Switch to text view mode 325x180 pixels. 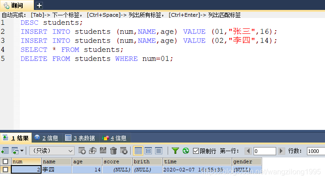coord(159,151)
